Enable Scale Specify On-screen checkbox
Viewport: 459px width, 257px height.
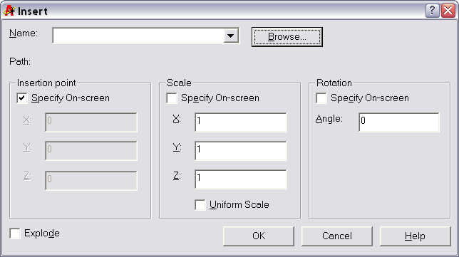point(172,98)
